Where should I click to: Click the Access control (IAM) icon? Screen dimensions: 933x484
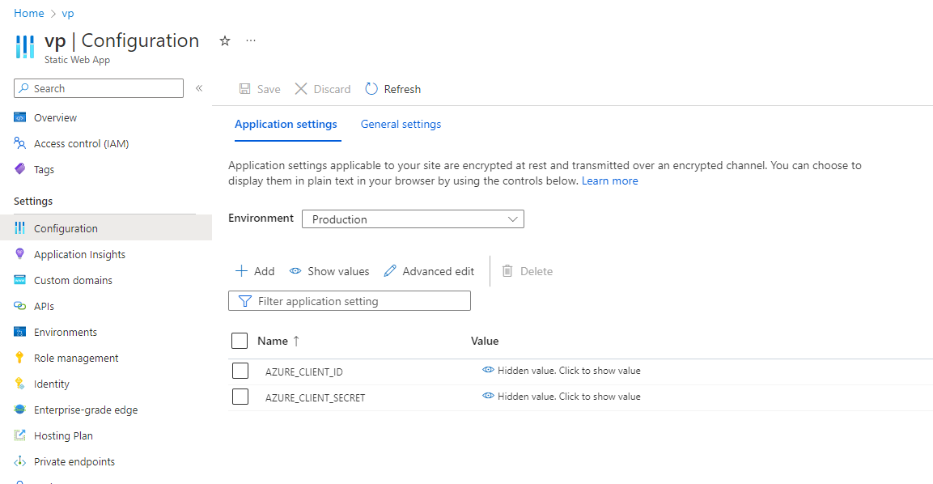(x=19, y=143)
